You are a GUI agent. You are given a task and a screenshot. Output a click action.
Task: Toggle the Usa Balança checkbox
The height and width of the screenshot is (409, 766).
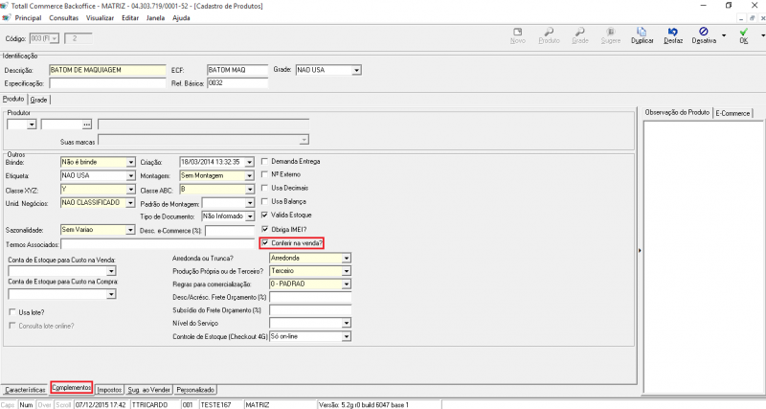tap(266, 202)
